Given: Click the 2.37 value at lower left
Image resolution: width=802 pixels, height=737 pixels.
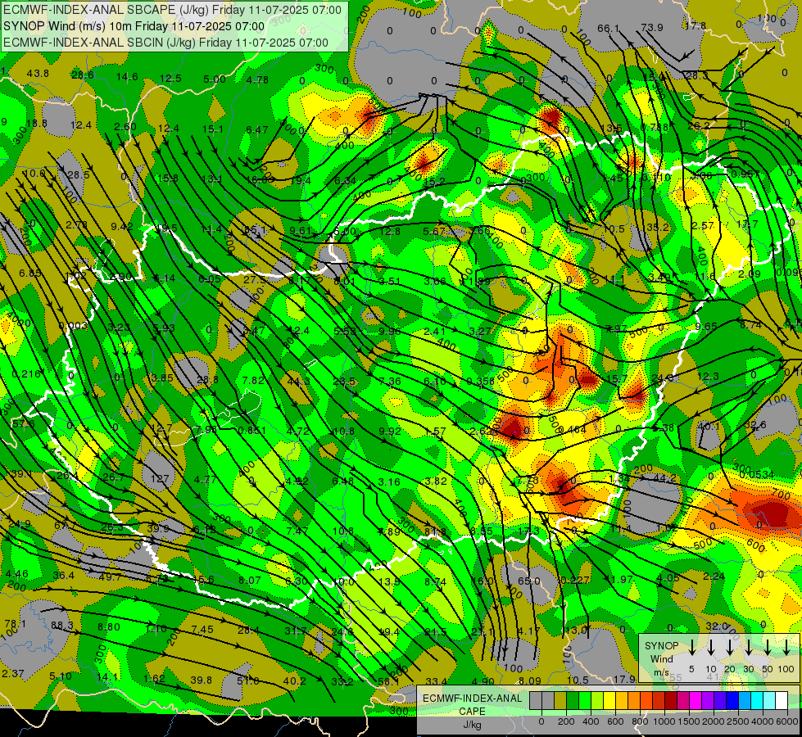Looking at the screenshot, I should point(13,674).
